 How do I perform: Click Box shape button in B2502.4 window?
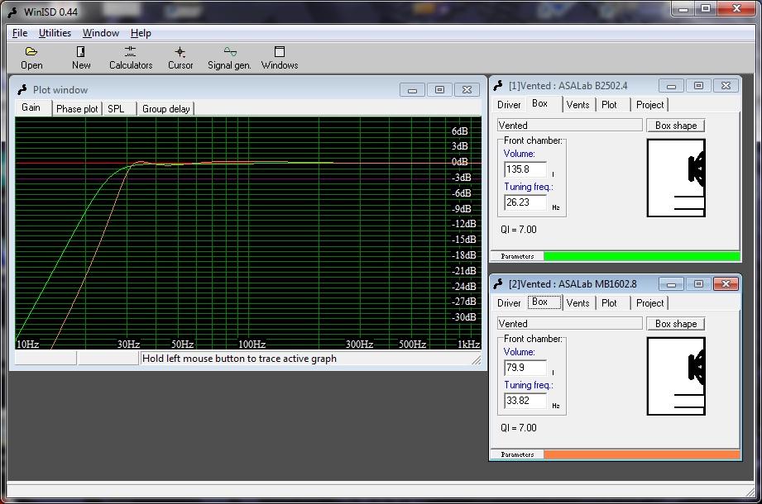[675, 126]
